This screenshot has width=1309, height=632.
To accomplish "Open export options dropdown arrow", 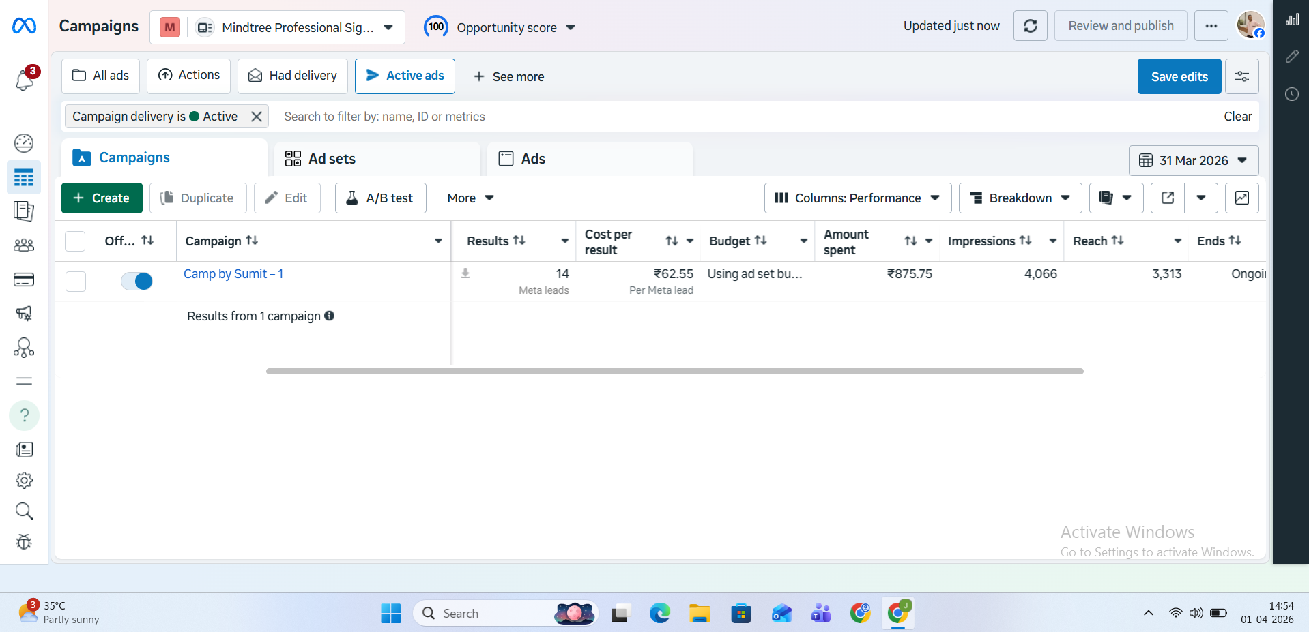I will click(x=1201, y=198).
